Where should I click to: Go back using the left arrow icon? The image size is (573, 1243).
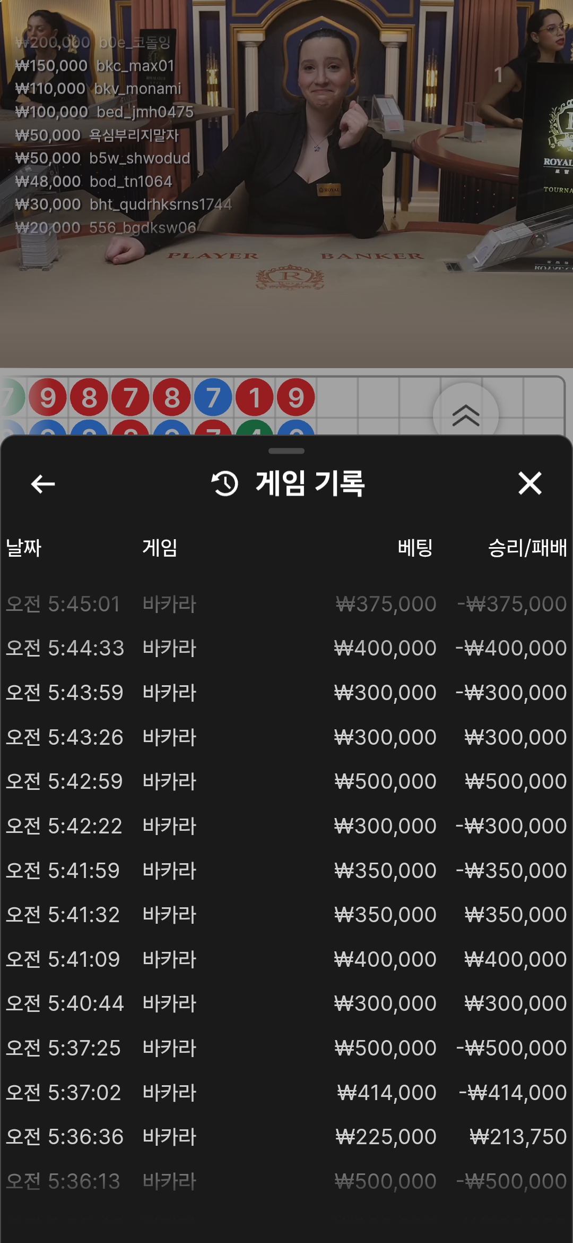pyautogui.click(x=43, y=484)
